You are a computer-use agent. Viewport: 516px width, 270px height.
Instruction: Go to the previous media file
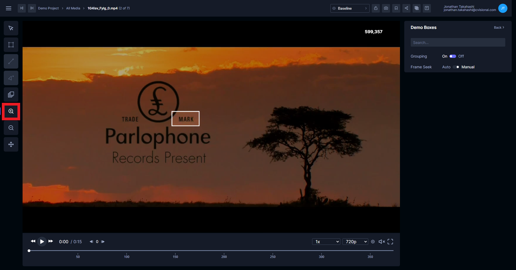click(x=22, y=8)
